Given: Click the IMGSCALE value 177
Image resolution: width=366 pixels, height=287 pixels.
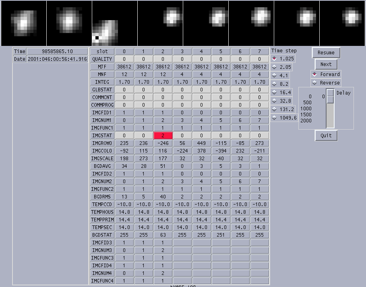Looking at the screenshot, I should [x=163, y=159].
